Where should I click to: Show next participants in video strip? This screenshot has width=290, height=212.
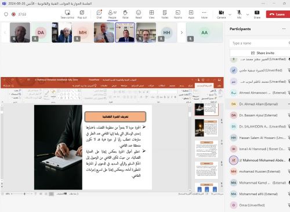[x=182, y=32]
